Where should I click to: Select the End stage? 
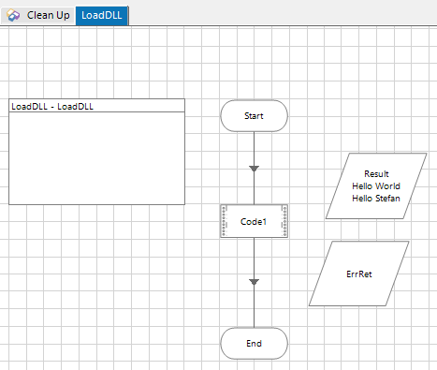point(254,344)
